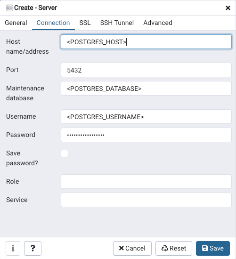The image size is (236, 259).
Task: Click the Username input box
Action: pos(146,117)
